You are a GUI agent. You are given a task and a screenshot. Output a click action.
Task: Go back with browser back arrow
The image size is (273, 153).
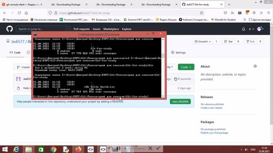pyautogui.click(x=5, y=13)
